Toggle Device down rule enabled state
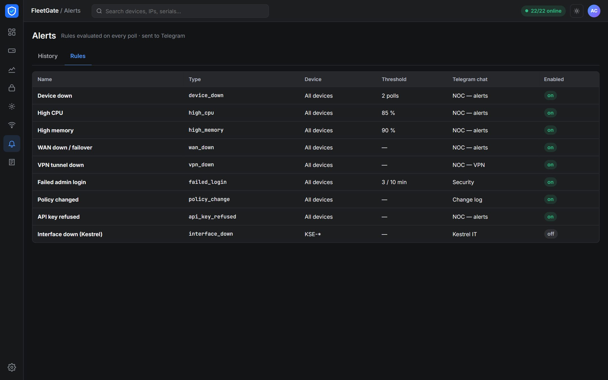This screenshot has width=608, height=380. point(550,95)
